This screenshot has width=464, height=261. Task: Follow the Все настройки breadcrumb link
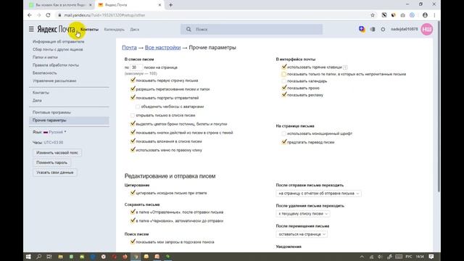162,48
